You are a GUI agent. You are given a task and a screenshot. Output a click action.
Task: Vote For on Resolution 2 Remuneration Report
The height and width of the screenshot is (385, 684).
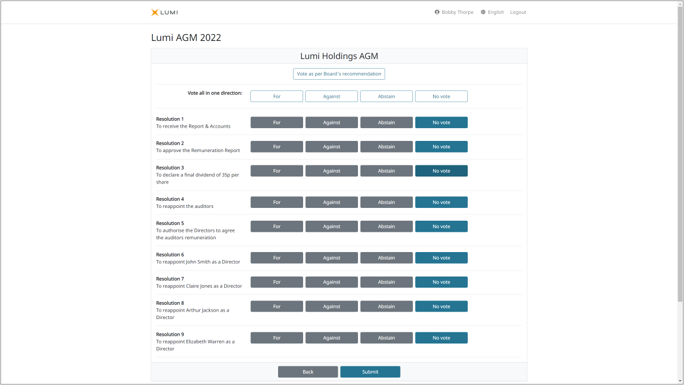pos(276,147)
